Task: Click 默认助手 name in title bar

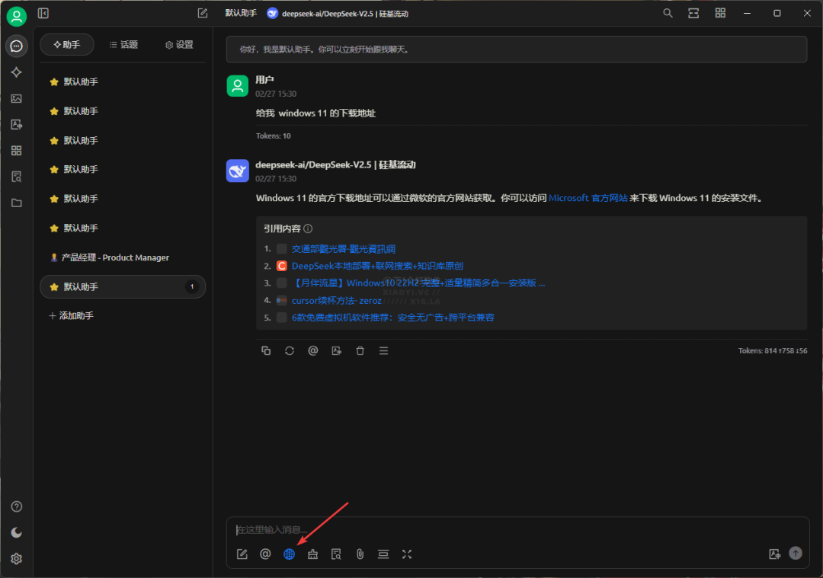Action: coord(241,13)
